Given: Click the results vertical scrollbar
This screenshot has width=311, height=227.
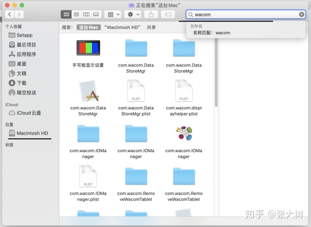Looking at the screenshot, I should 216,73.
